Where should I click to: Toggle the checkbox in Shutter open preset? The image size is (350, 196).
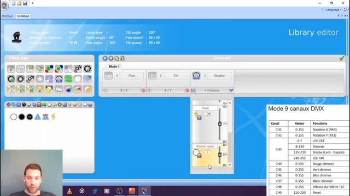(206, 152)
